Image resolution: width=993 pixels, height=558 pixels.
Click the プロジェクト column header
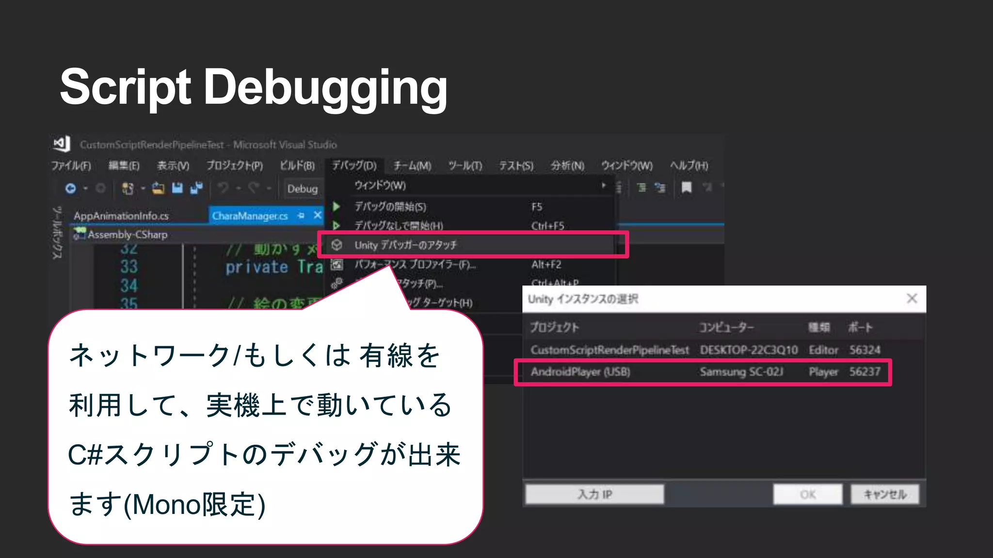click(555, 327)
